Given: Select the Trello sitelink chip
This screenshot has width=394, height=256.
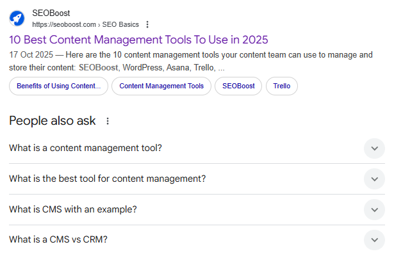Looking at the screenshot, I should [x=282, y=86].
